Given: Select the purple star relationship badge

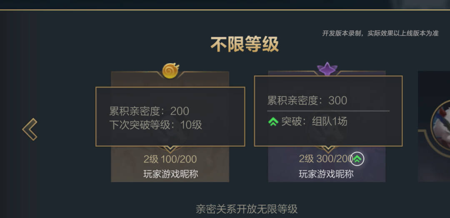Looking at the screenshot, I should tap(327, 69).
